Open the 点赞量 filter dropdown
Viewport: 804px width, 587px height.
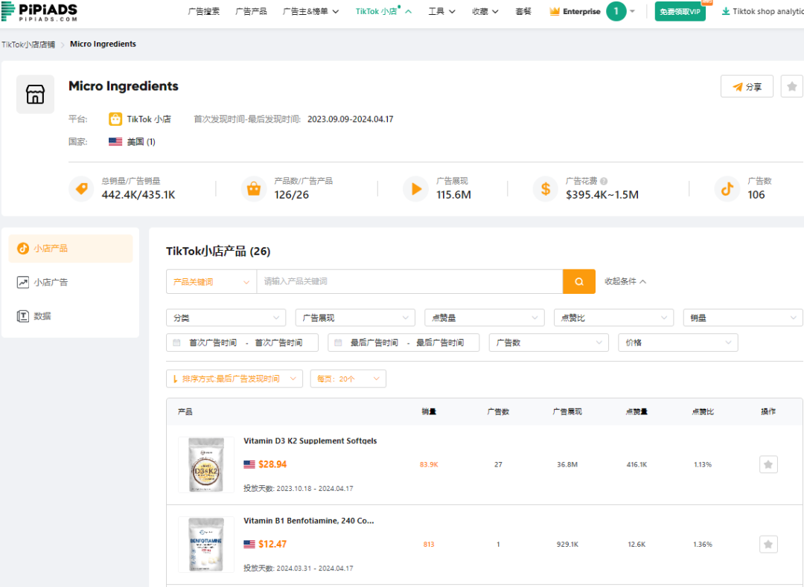pos(485,318)
